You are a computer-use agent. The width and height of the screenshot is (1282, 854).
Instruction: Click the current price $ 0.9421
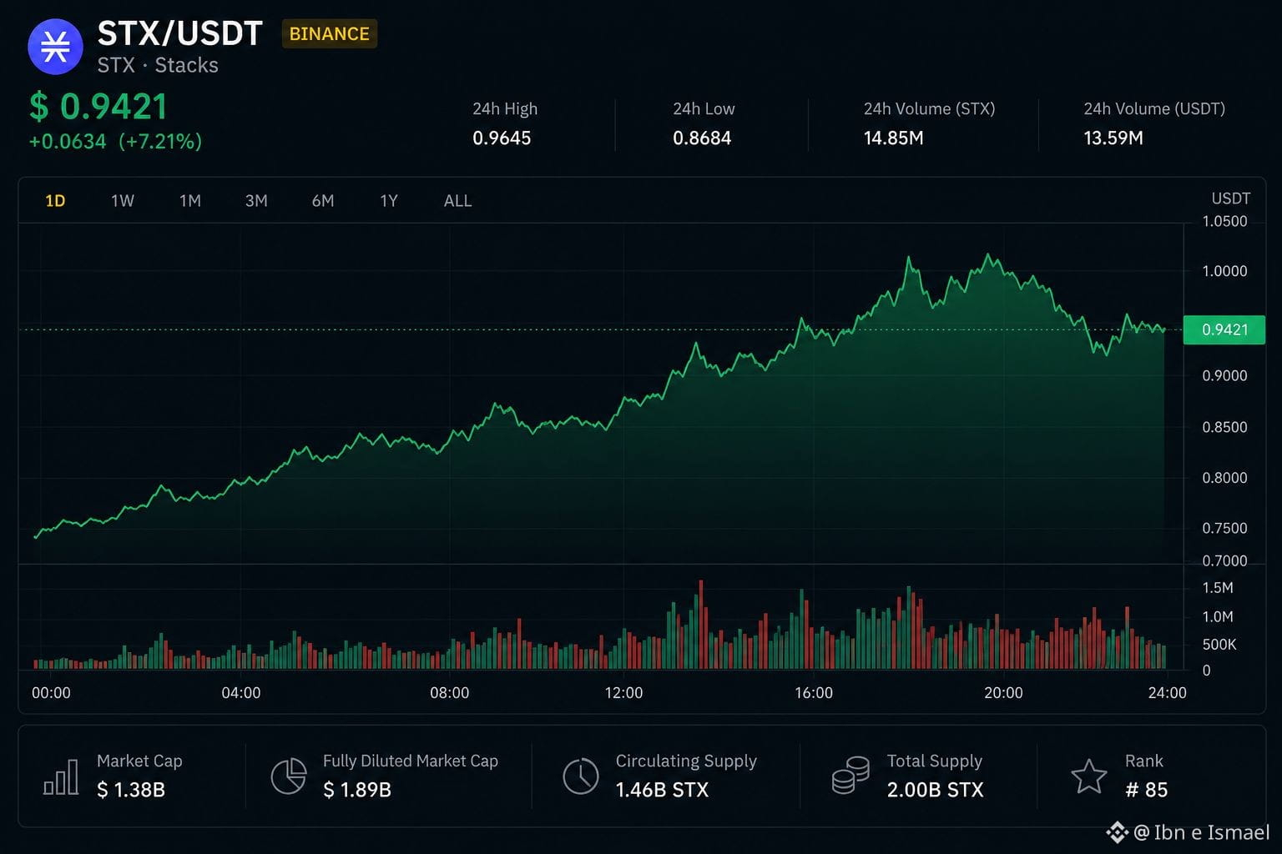[x=98, y=107]
